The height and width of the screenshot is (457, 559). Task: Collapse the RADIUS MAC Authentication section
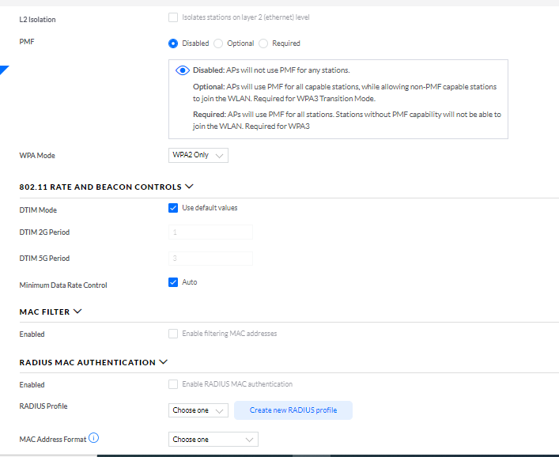pyautogui.click(x=164, y=362)
